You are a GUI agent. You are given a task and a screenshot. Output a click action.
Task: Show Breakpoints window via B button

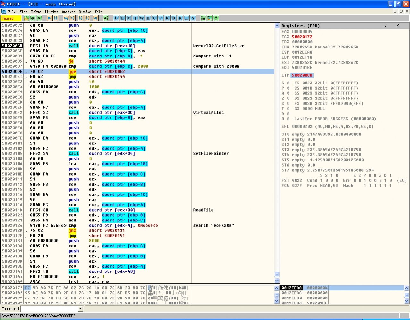point(174,18)
